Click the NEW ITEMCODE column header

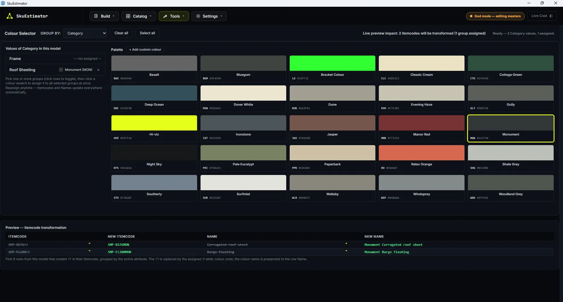pyautogui.click(x=121, y=237)
